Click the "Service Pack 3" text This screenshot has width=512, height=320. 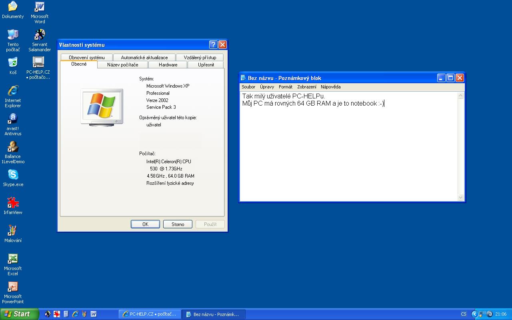pyautogui.click(x=161, y=107)
